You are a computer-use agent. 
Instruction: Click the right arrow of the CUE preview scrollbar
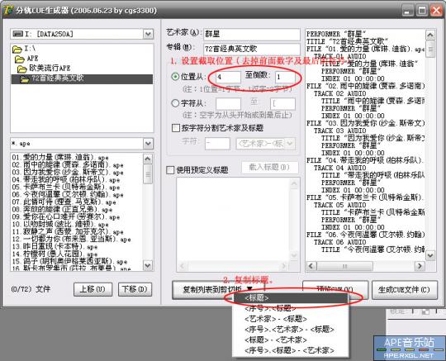(420, 266)
